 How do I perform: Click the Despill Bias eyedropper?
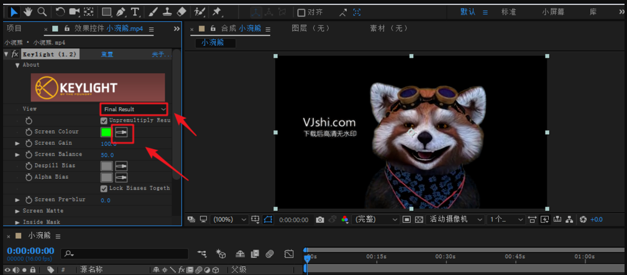(x=121, y=166)
